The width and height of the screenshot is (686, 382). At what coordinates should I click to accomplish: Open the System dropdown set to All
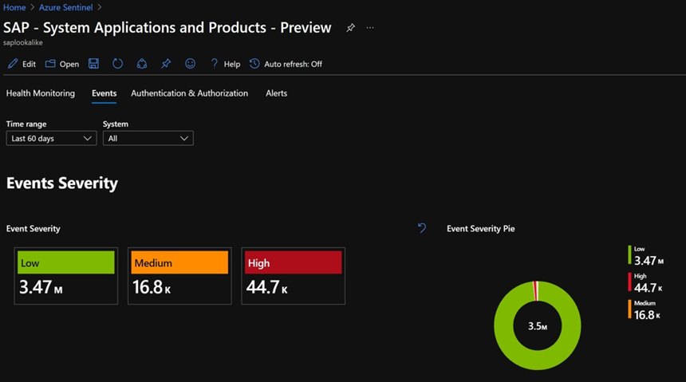(x=148, y=138)
